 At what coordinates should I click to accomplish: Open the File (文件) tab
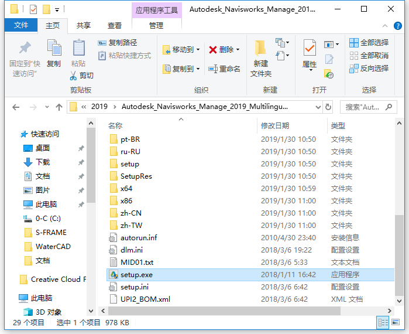(x=21, y=25)
